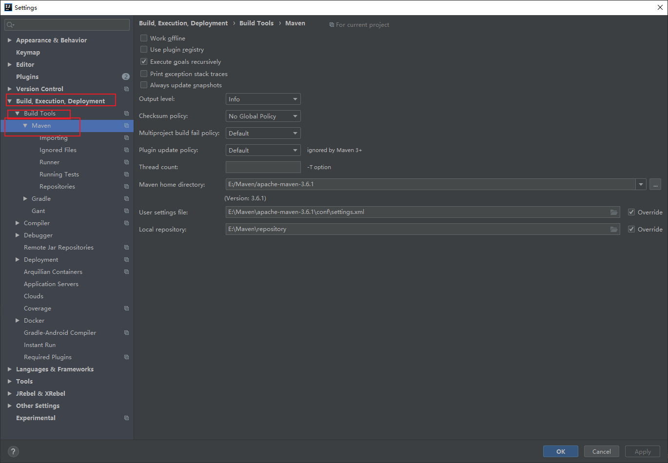
Task: Click the project-level icon beside Coverage
Action: click(126, 309)
